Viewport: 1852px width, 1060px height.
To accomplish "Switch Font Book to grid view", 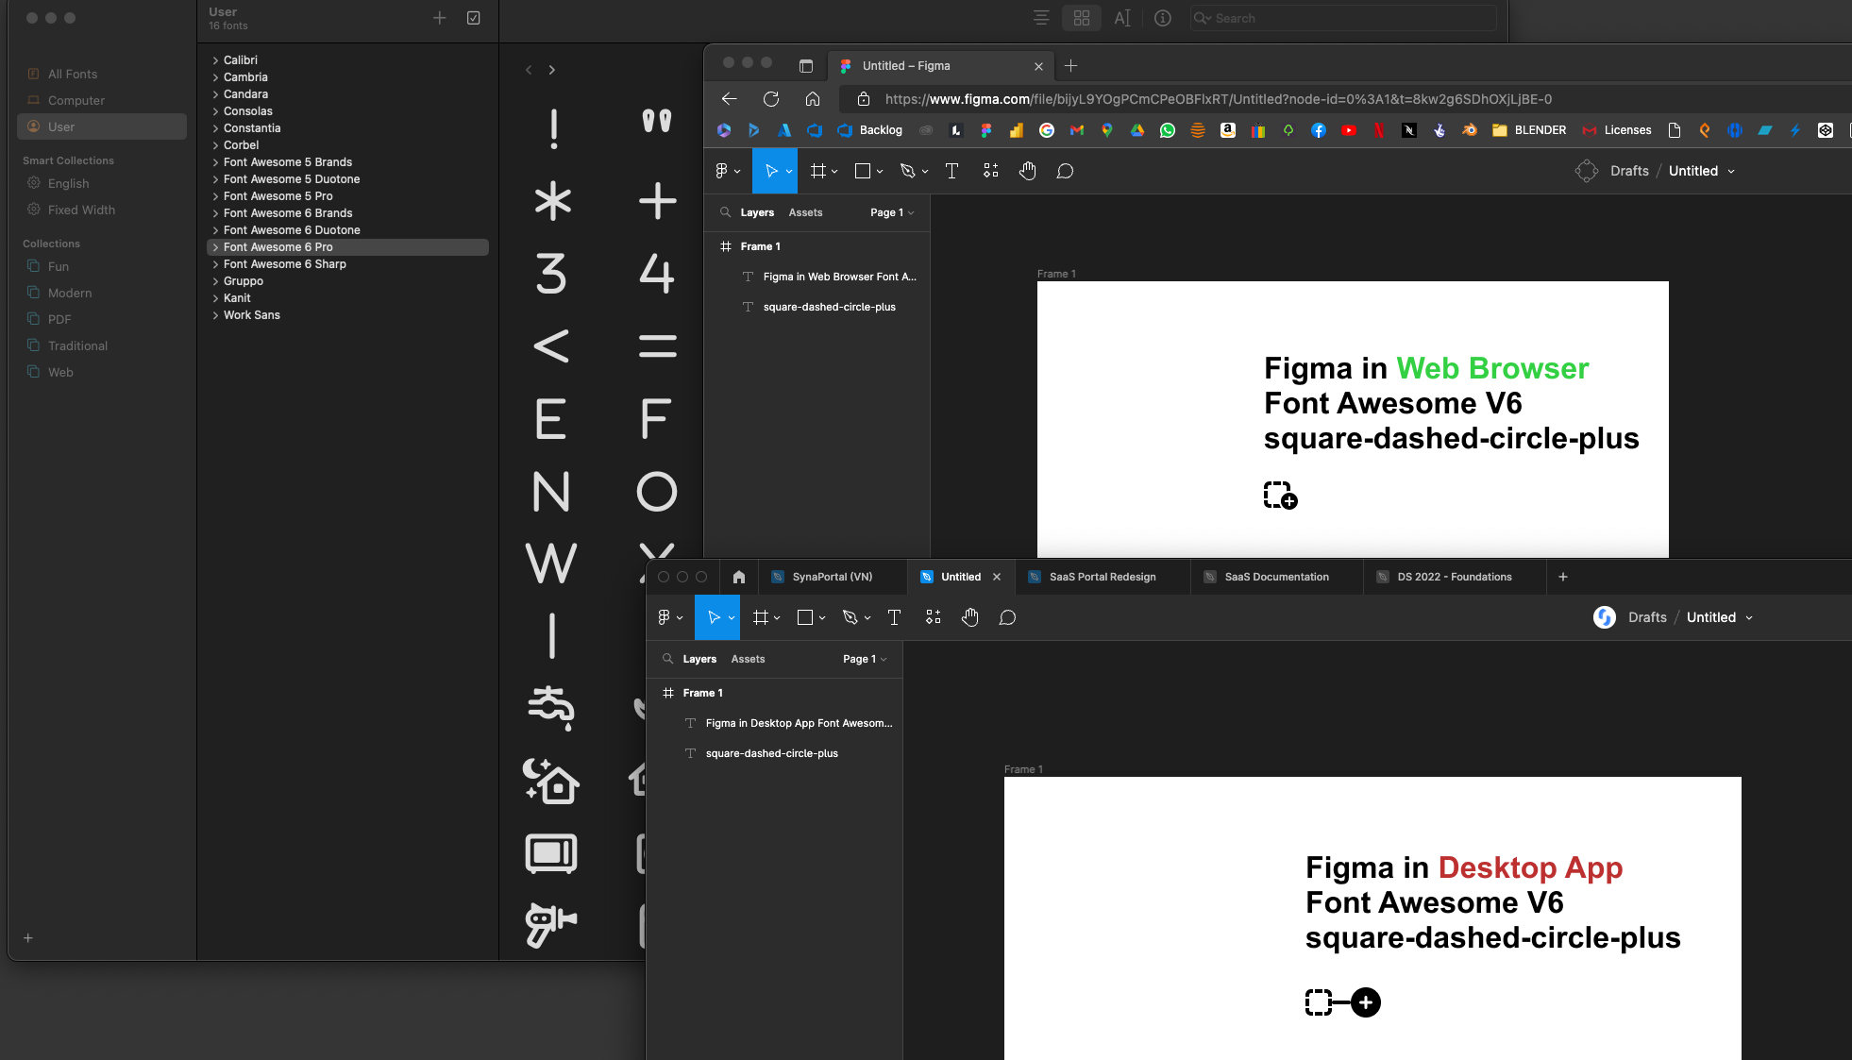I will point(1082,18).
